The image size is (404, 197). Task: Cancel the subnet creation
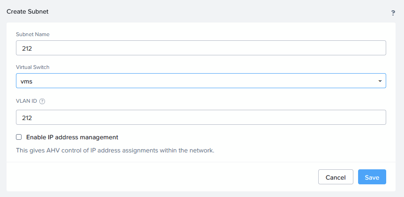click(336, 177)
